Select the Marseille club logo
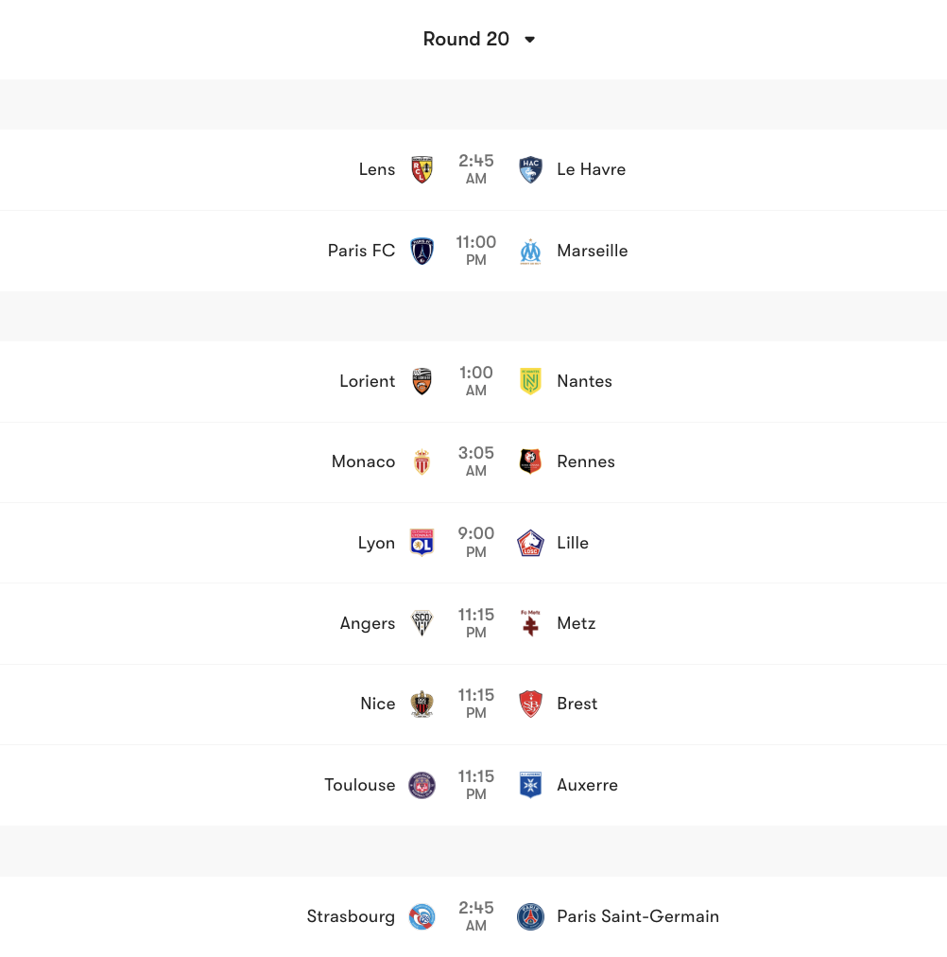 pos(530,252)
